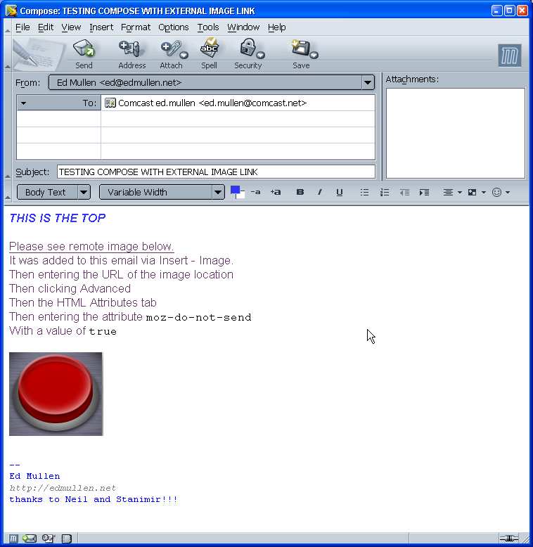533x547 pixels.
Task: Click the To recipient type button
Action: pos(59,103)
